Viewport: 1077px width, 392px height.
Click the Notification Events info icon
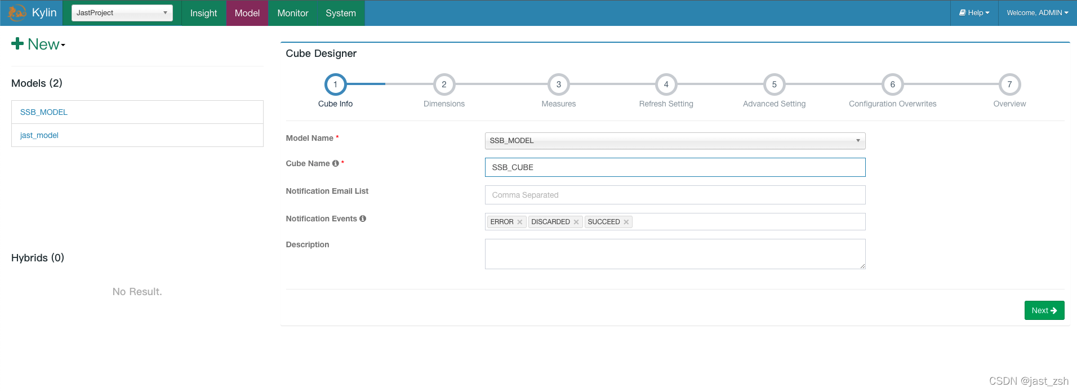click(x=363, y=219)
